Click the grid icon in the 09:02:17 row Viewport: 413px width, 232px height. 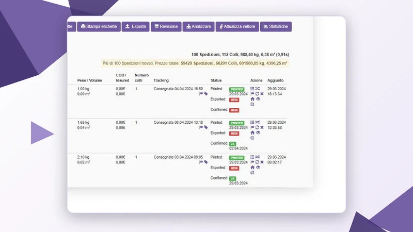(252, 157)
